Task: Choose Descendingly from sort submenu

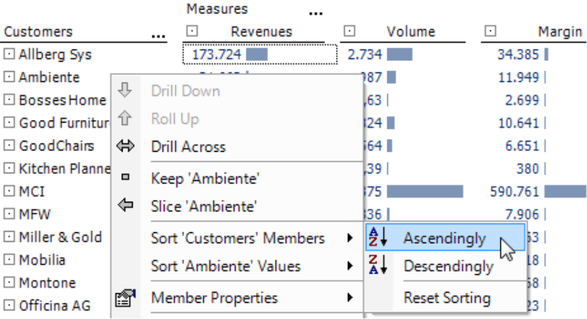Action: pyautogui.click(x=448, y=266)
